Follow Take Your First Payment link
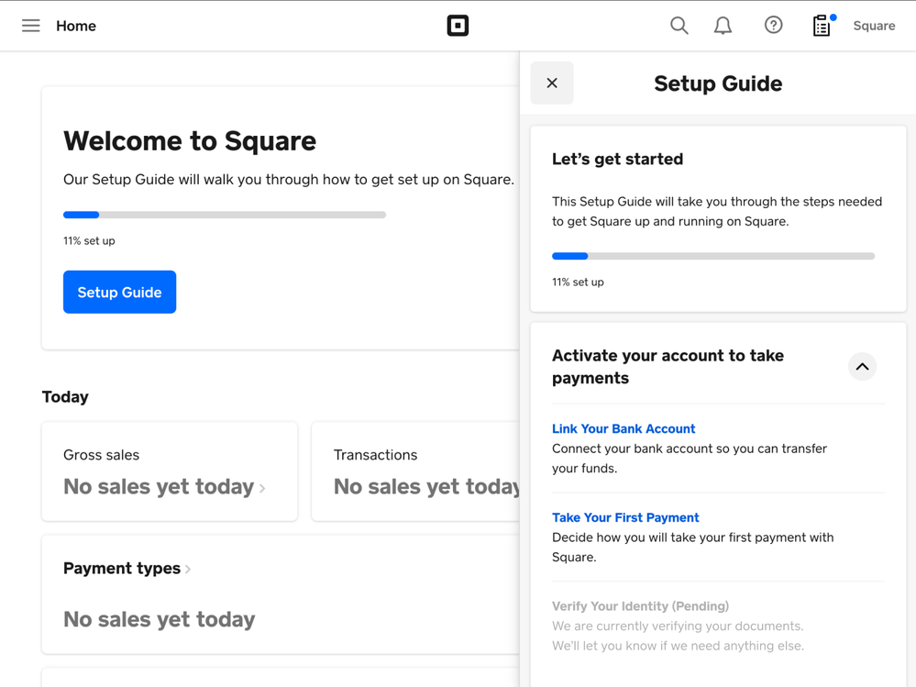Viewport: 916px width, 687px height. 625,517
